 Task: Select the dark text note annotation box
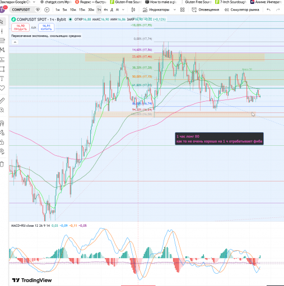point(219,139)
